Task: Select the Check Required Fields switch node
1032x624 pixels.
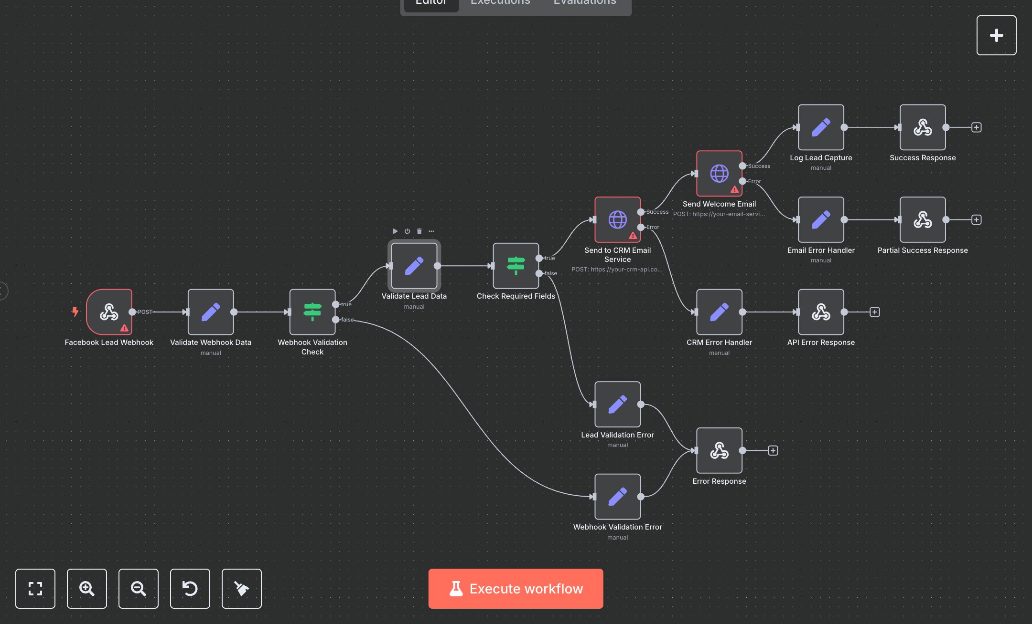Action: point(516,265)
